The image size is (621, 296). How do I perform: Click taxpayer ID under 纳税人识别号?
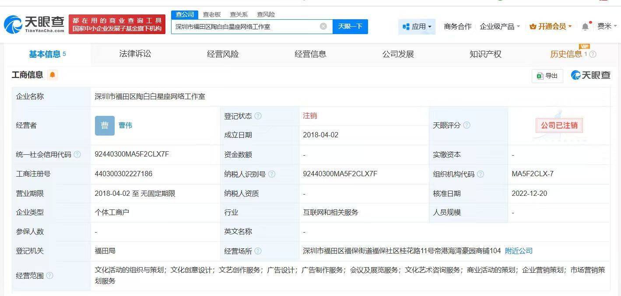click(340, 174)
